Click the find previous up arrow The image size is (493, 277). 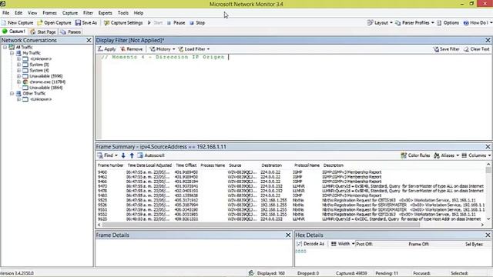[x=132, y=155]
